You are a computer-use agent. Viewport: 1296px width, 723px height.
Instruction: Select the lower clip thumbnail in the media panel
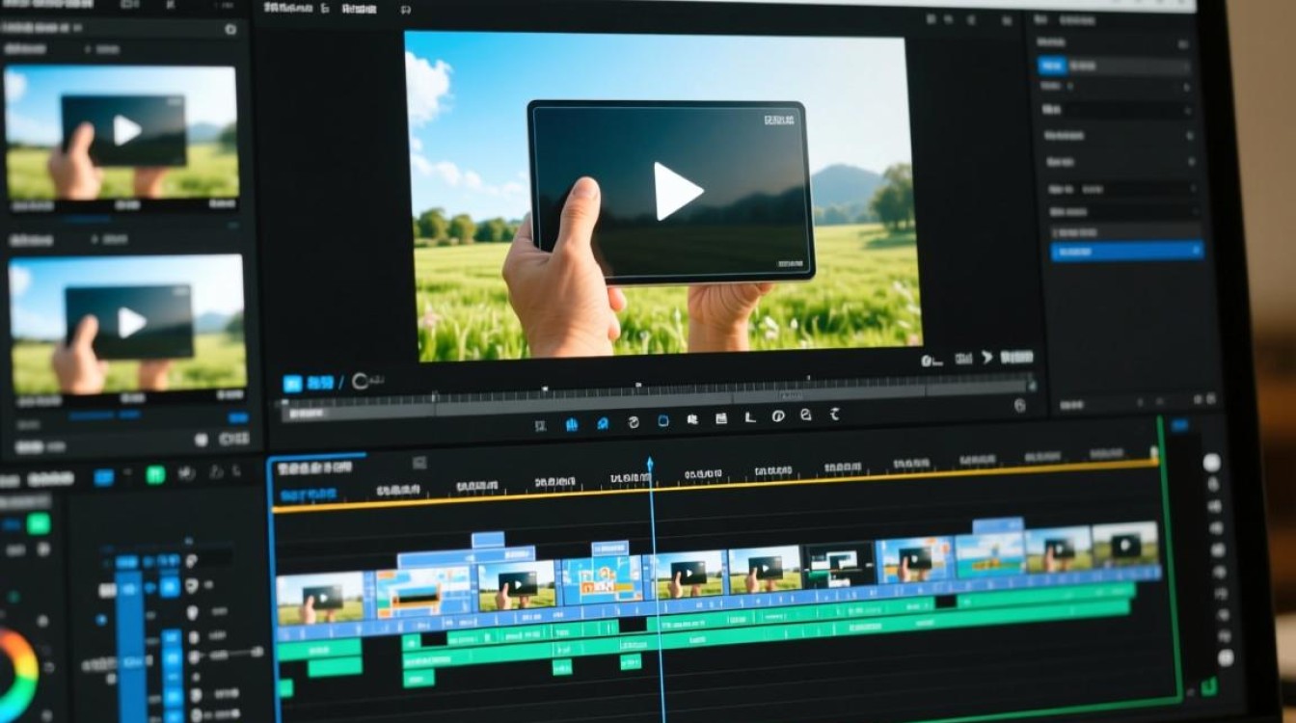coord(126,323)
